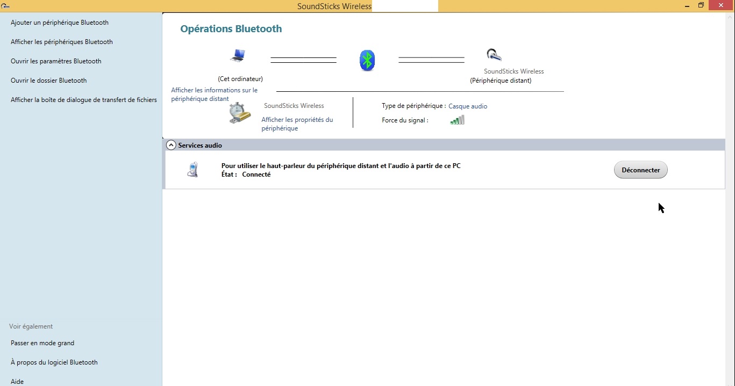Image resolution: width=735 pixels, height=386 pixels.
Task: Click the laptop computer icon
Action: [x=238, y=55]
